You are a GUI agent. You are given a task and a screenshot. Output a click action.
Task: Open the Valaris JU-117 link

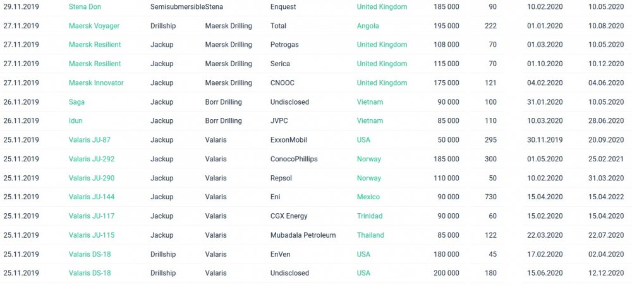(x=91, y=216)
